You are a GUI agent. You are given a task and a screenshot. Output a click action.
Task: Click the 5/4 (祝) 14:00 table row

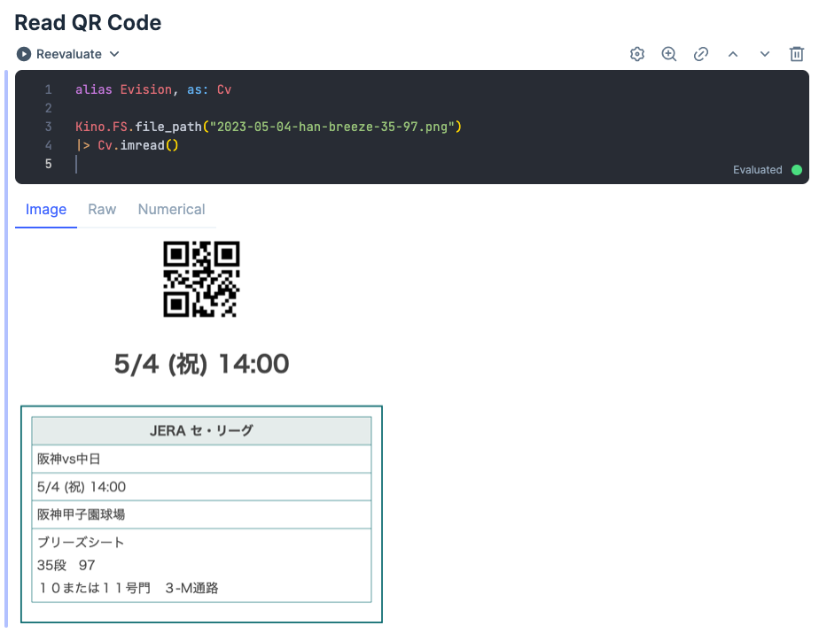tap(201, 487)
